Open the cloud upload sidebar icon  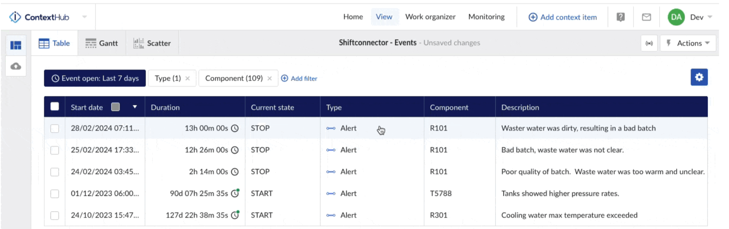16,66
